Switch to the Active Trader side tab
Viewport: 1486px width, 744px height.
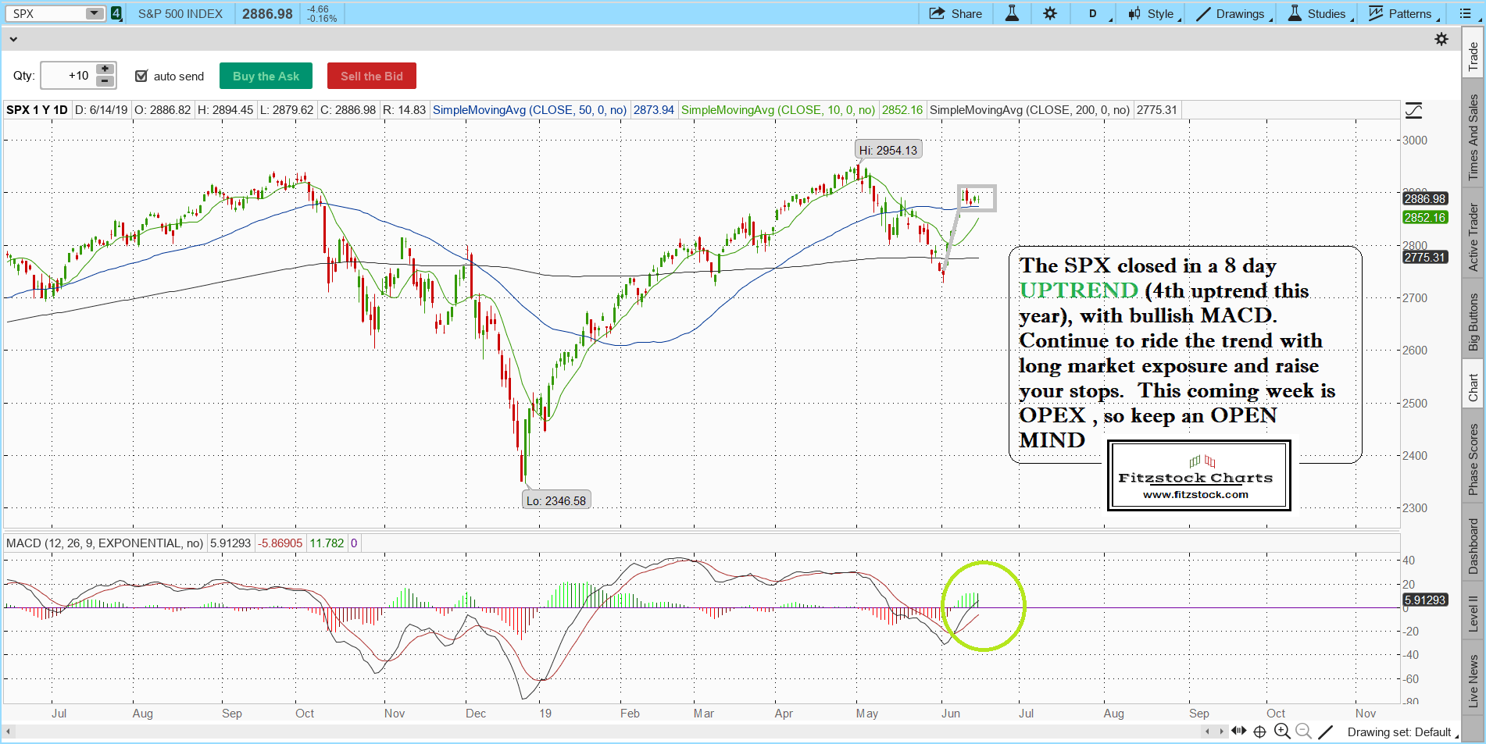pos(1473,237)
